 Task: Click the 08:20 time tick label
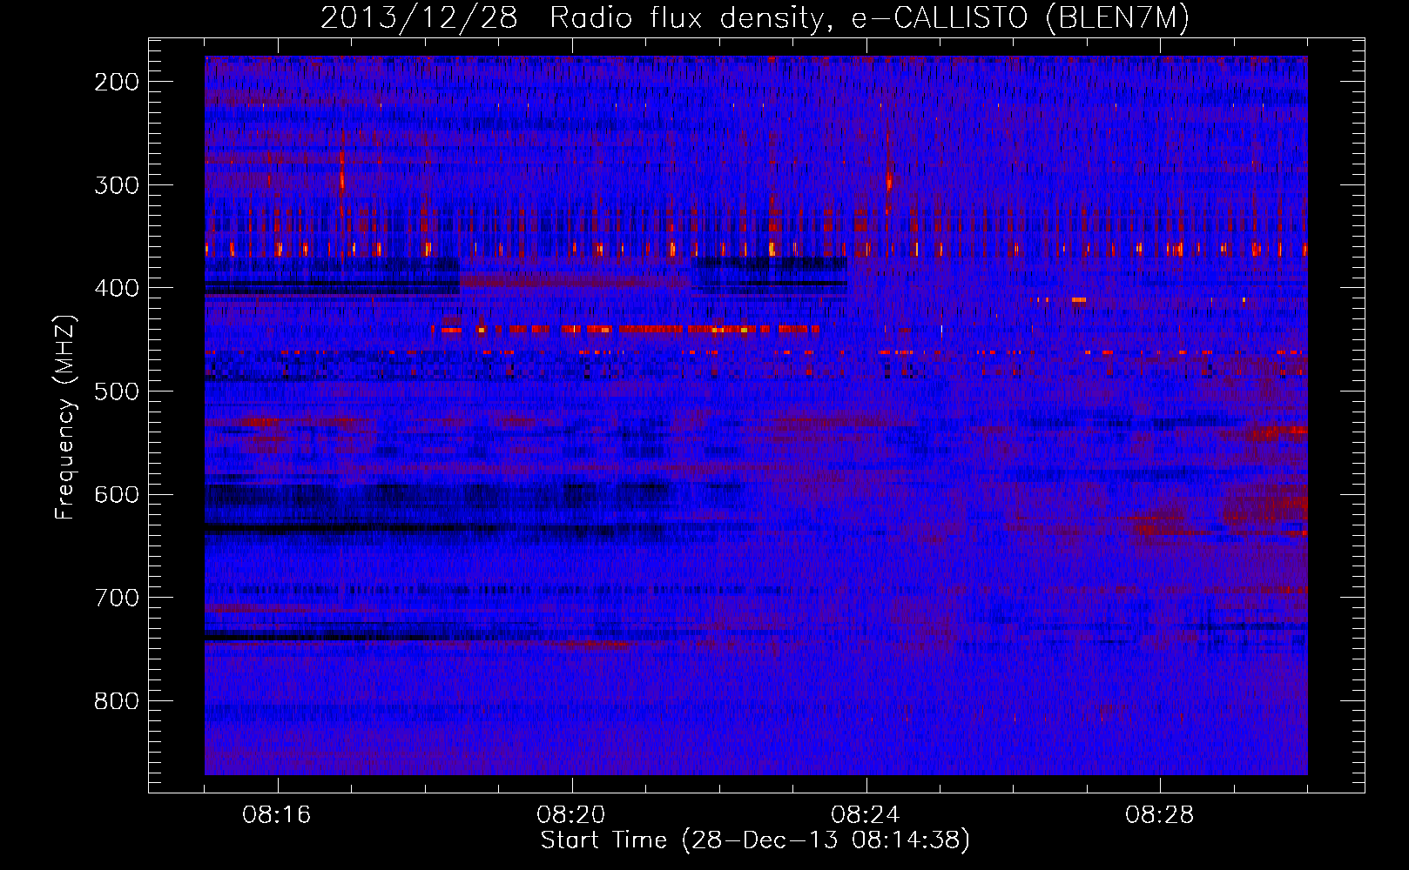coord(571,815)
